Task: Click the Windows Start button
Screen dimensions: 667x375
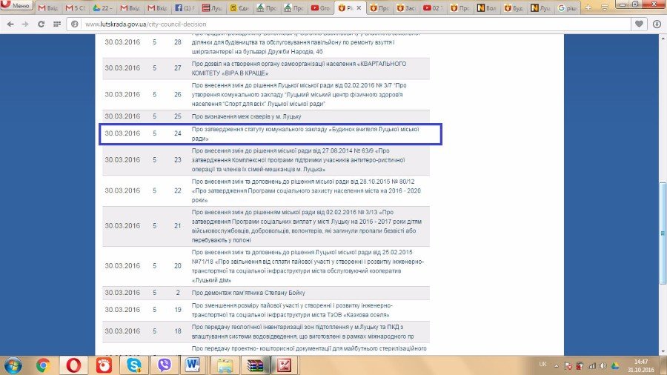Action: point(13,365)
